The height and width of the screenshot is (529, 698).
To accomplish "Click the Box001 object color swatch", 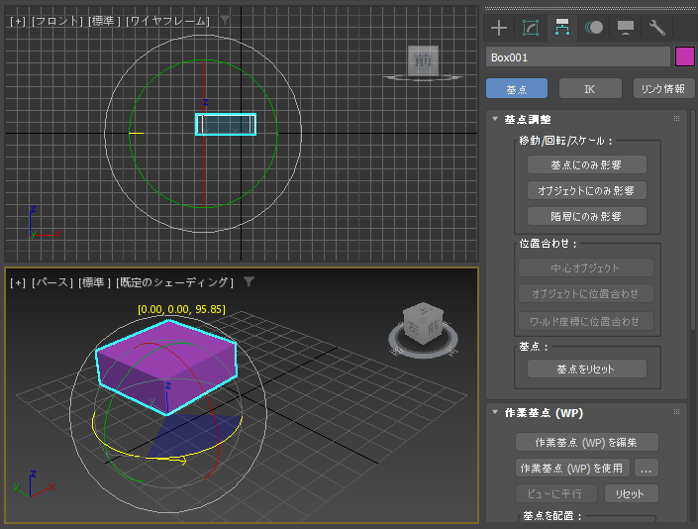I will tap(685, 57).
